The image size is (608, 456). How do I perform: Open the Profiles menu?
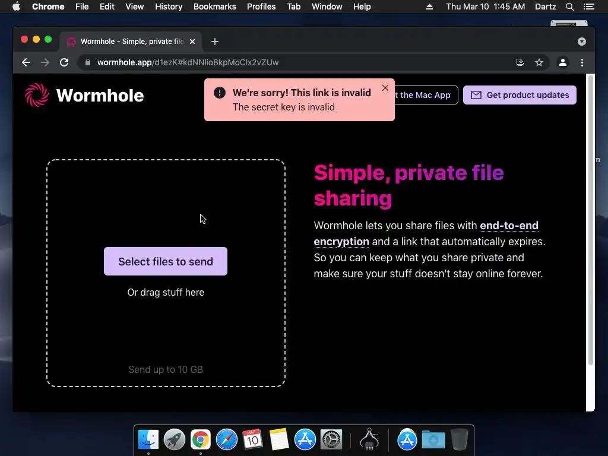tap(261, 7)
